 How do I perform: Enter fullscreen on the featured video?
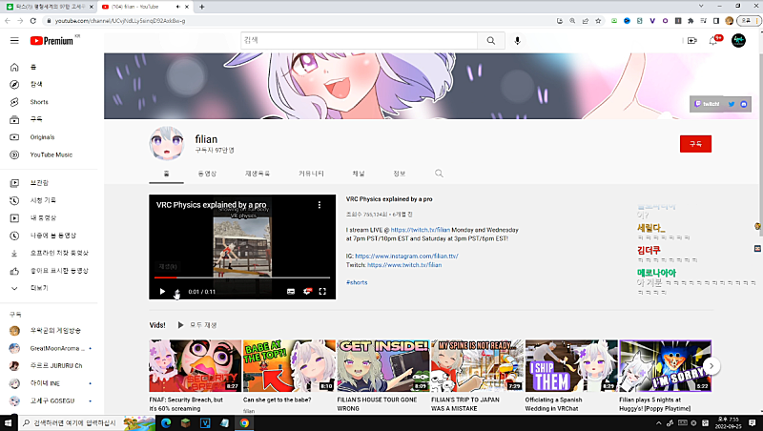322,291
